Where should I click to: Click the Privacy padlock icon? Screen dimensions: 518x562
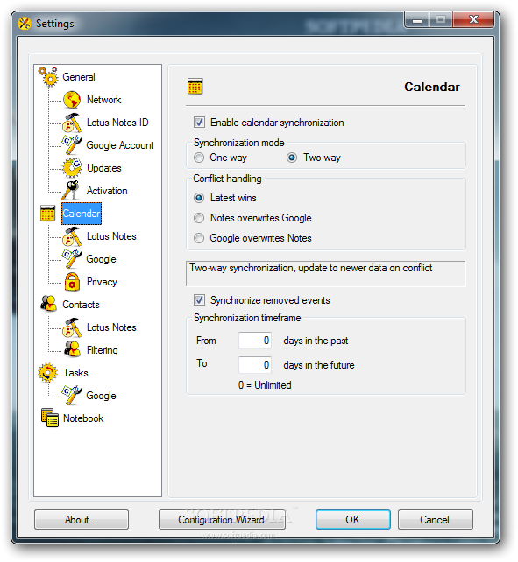pos(72,282)
